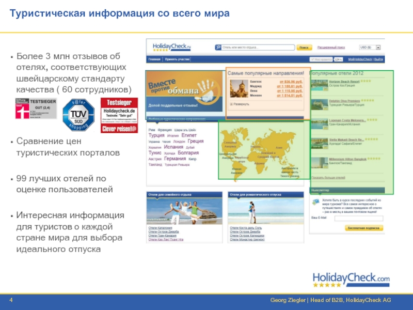Select Тунис in the destination tag cloud
Image resolution: width=413 pixels, height=310 pixels.
155,152
